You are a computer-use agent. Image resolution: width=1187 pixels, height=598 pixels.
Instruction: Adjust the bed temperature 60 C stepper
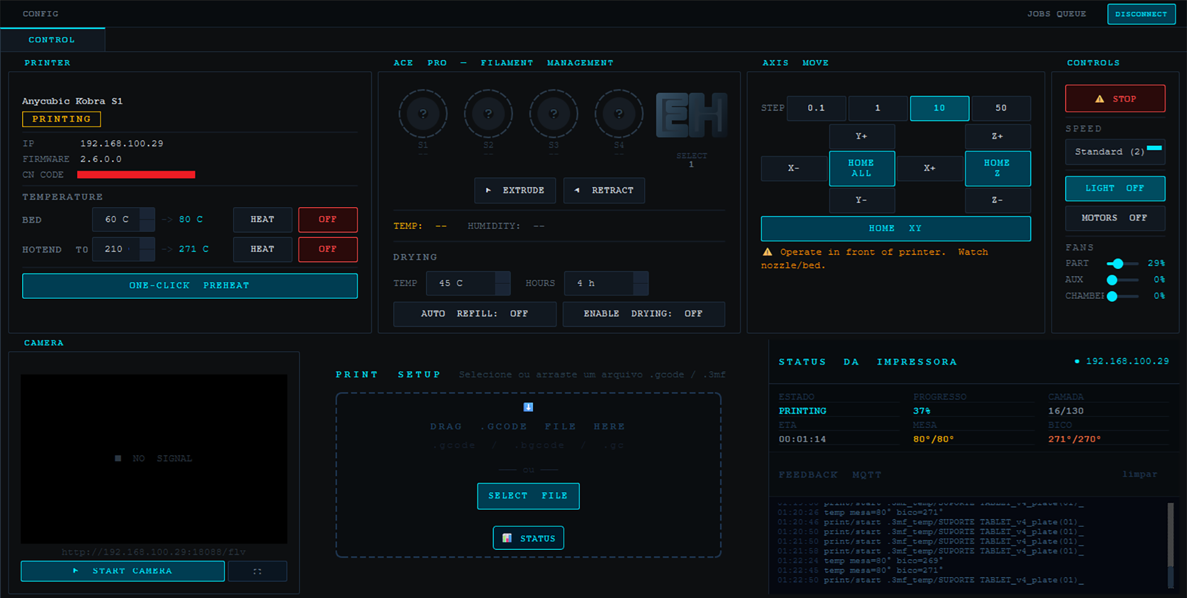(x=147, y=220)
